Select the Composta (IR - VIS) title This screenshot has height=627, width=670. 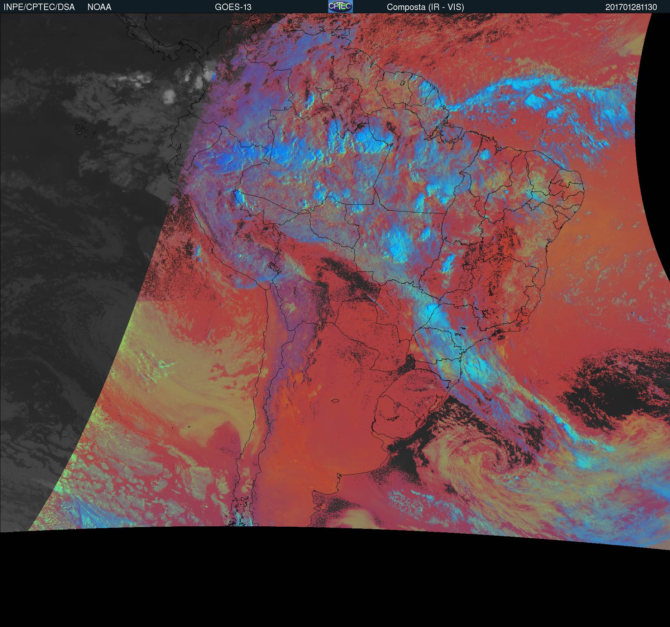[x=425, y=7]
